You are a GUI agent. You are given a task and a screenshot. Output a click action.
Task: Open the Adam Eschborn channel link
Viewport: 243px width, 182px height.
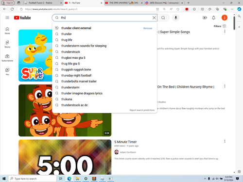tap(128, 152)
